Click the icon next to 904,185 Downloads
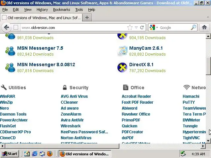 (x=122, y=37)
